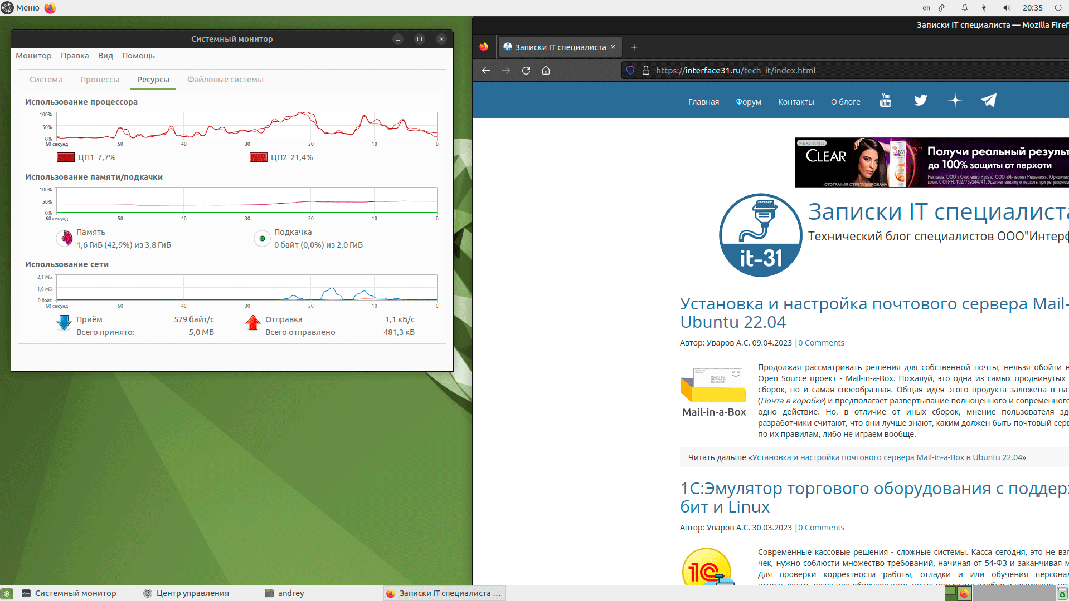Screen dimensions: 1069x601
Task: View site security padlock information
Action: coord(646,71)
